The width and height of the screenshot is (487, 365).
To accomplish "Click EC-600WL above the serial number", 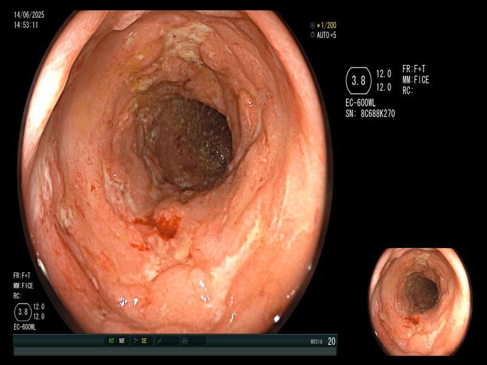I will (x=360, y=103).
